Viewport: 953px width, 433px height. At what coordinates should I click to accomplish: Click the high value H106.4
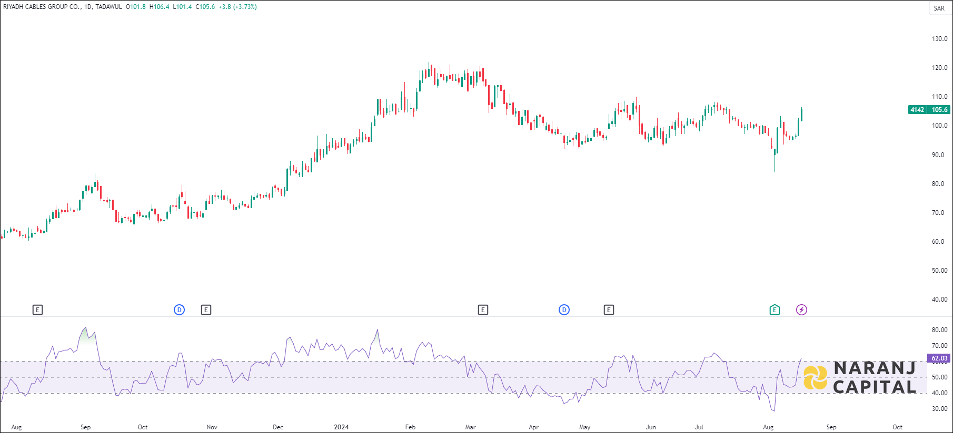160,7
